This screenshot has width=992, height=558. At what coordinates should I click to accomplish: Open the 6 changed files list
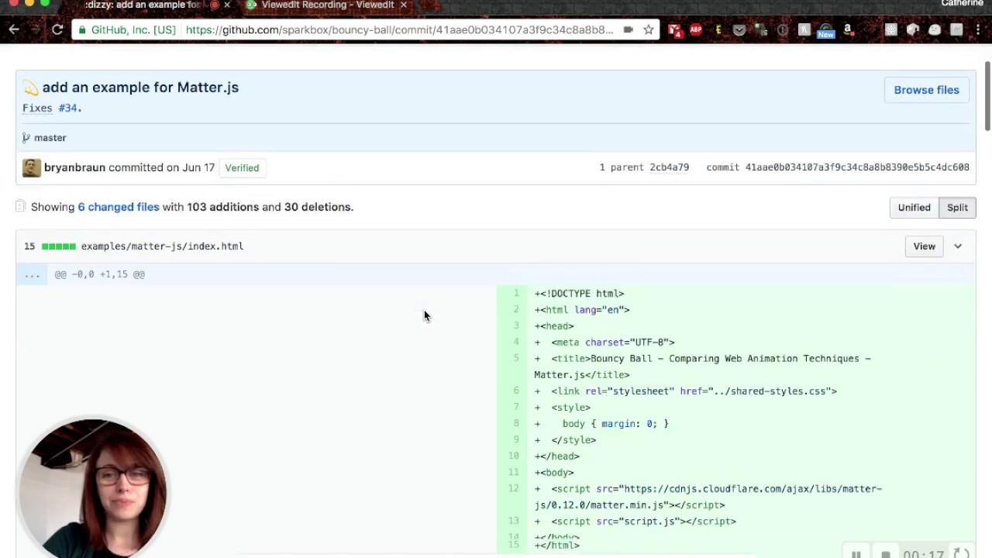point(118,207)
